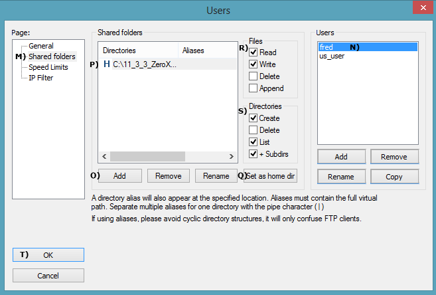This screenshot has width=436, height=295.
Task: Open the IP Filter page
Action: 40,78
